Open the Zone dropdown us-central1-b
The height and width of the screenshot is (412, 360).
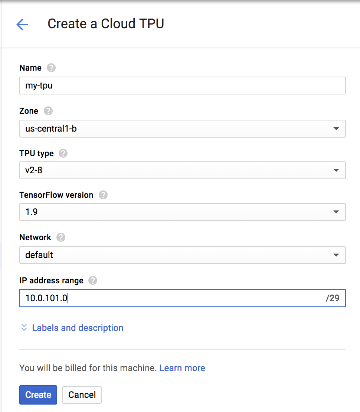pyautogui.click(x=182, y=129)
